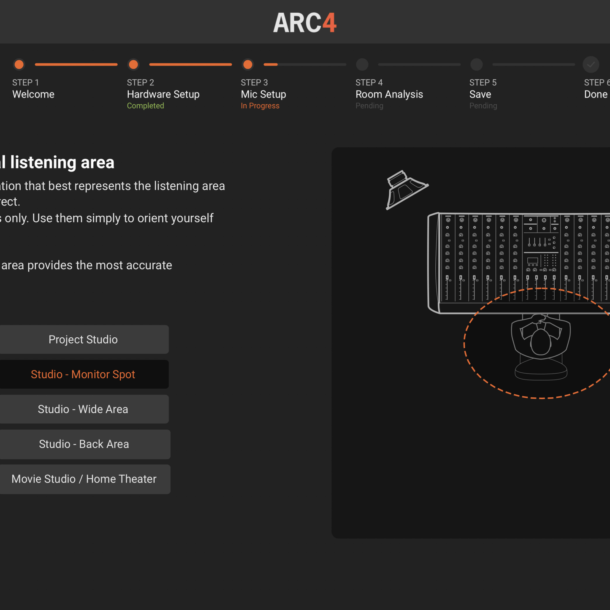Click the Step 3 Mic Setup circle
This screenshot has height=610, width=610.
248,65
